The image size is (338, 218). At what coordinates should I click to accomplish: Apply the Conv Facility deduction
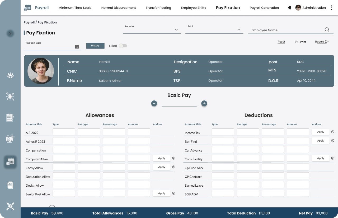(x=321, y=158)
